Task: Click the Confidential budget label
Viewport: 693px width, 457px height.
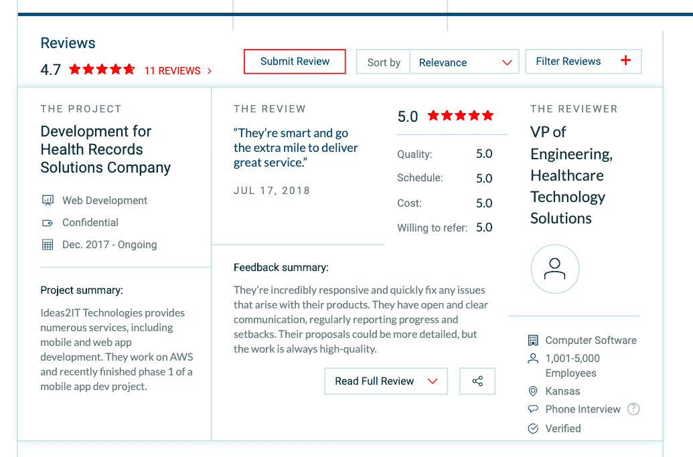Action: coord(90,223)
